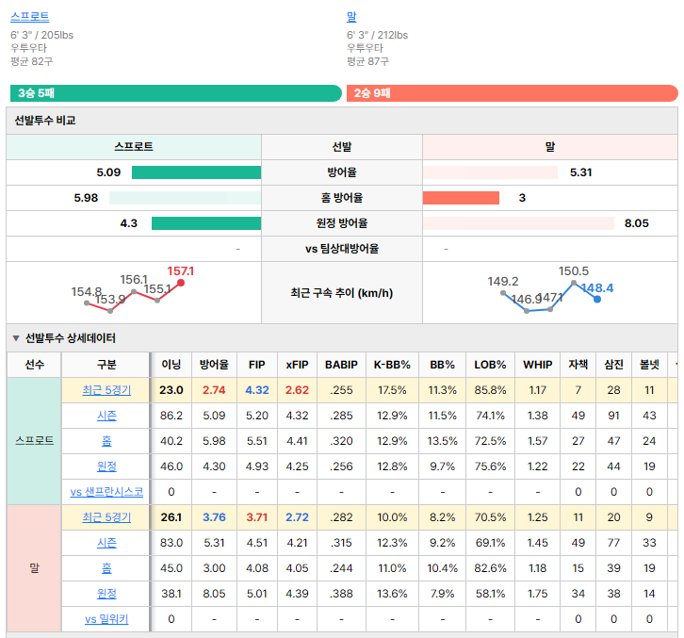The width and height of the screenshot is (684, 638).
Task: Open the vs 밀워키 link
Action: point(106,619)
